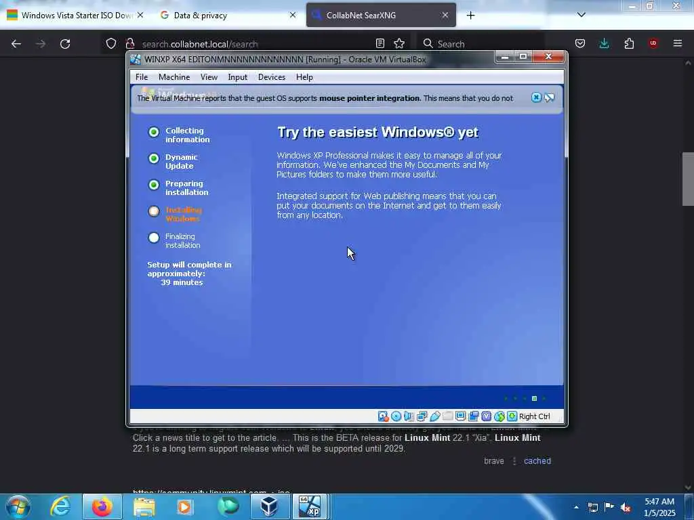The image size is (694, 520).
Task: Click the hard disk activity icon in VirtualBox status bar
Action: click(384, 416)
